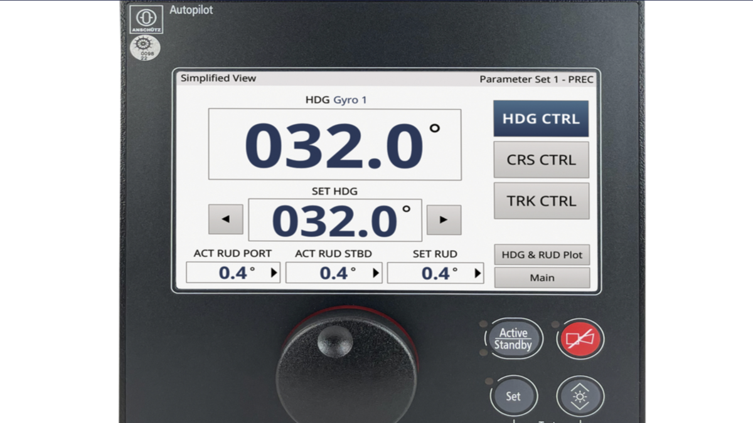Expand the ACT RUD PORT value arrow
The image size is (753, 423).
tap(275, 272)
